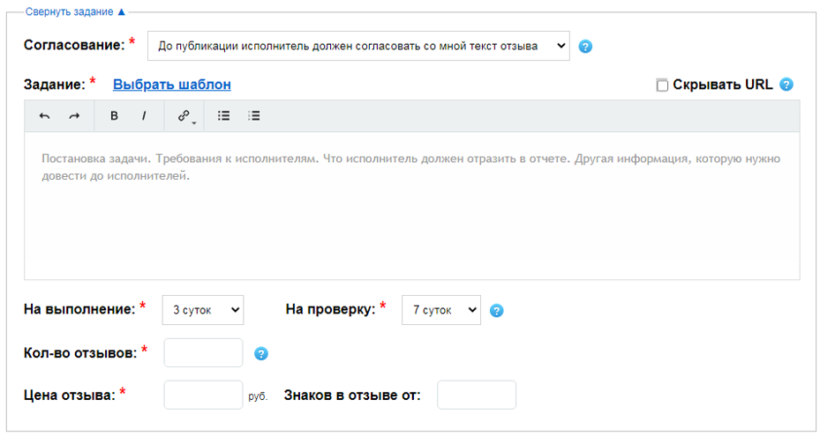Redo the last edit in the task editor

74,116
